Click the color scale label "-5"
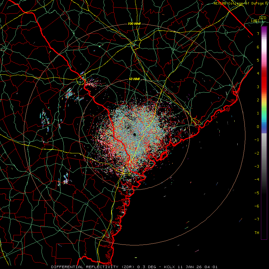The image size is (269, 269). coord(257,193)
